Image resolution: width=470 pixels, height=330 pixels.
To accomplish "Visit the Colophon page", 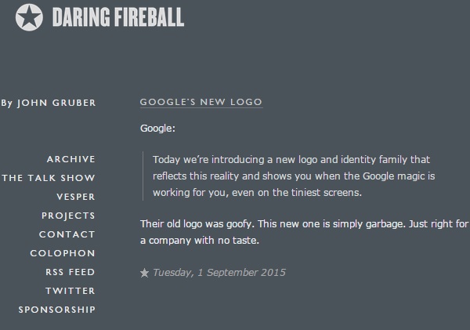I will pyautogui.click(x=63, y=253).
